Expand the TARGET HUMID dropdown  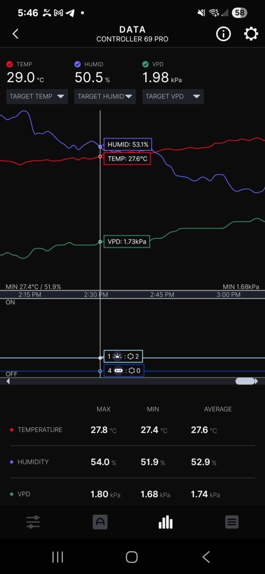[x=105, y=97]
